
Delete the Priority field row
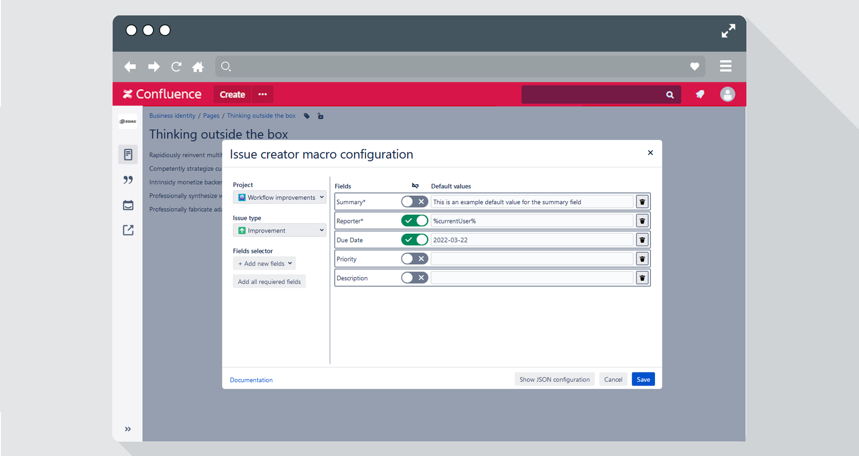point(642,259)
